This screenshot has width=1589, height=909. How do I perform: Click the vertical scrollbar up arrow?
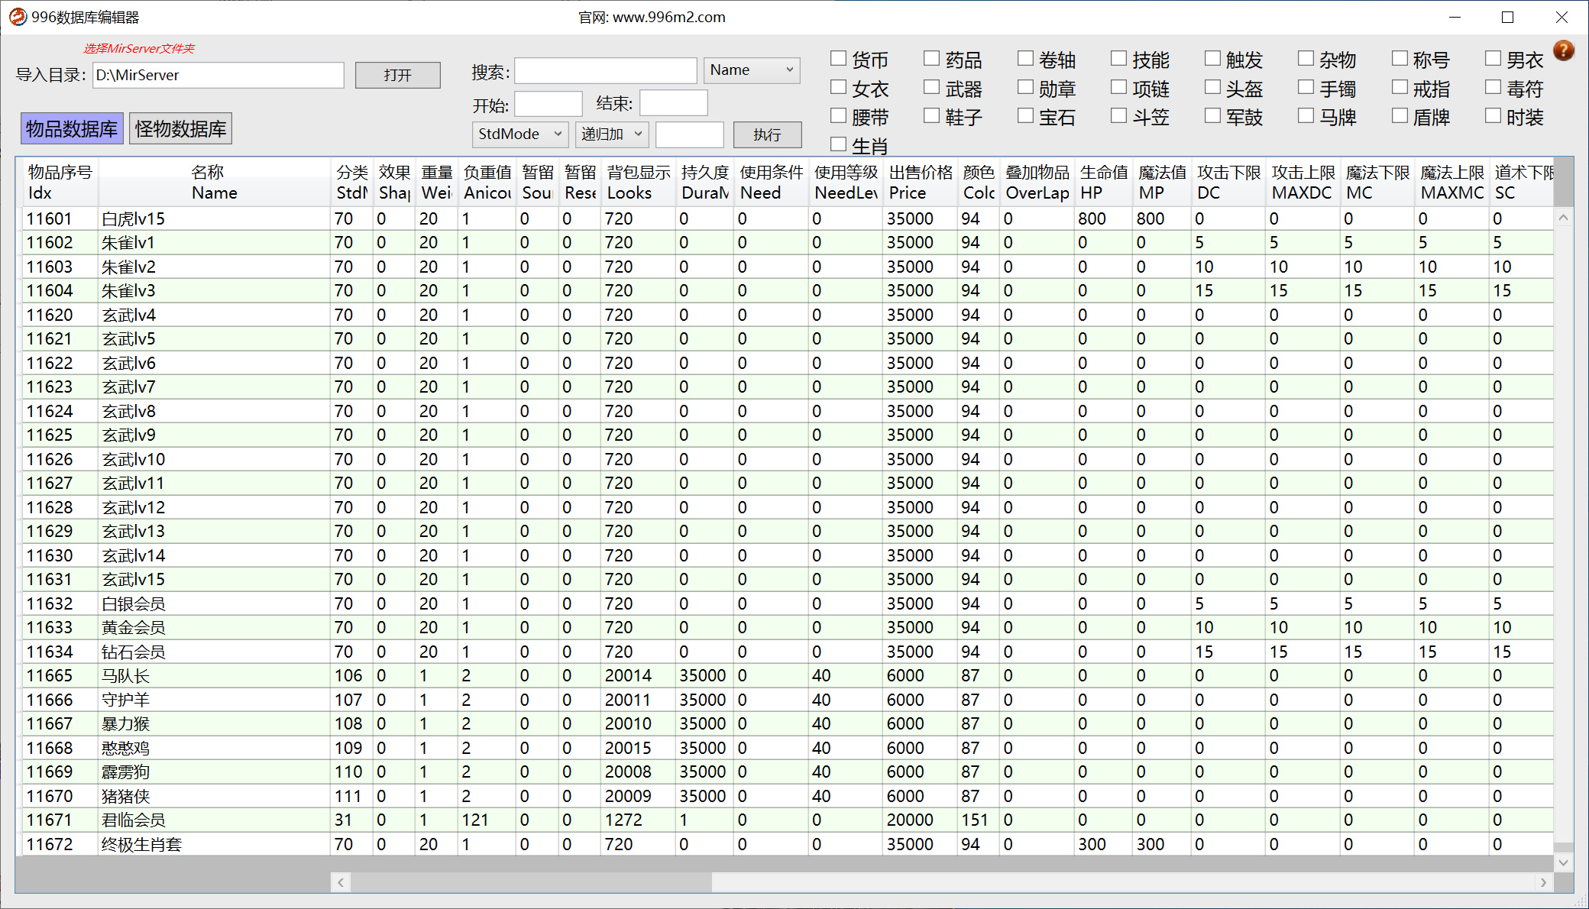[1563, 218]
